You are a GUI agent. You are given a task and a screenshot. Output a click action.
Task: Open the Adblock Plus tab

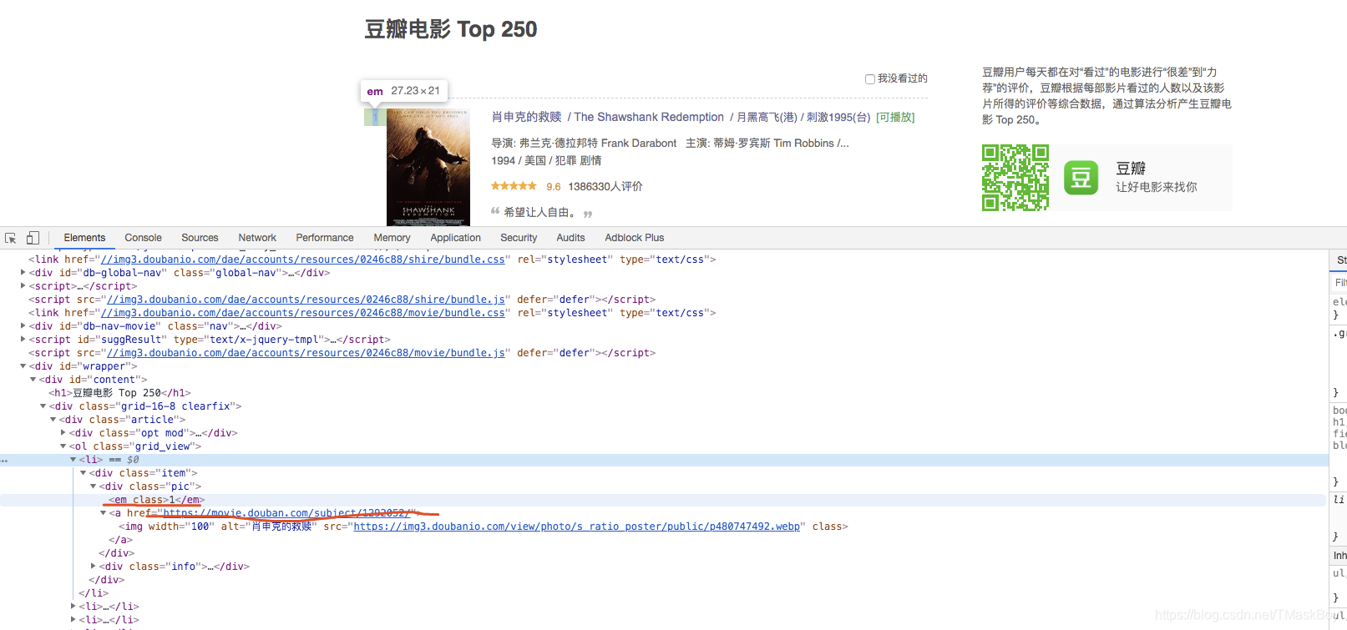[635, 238]
